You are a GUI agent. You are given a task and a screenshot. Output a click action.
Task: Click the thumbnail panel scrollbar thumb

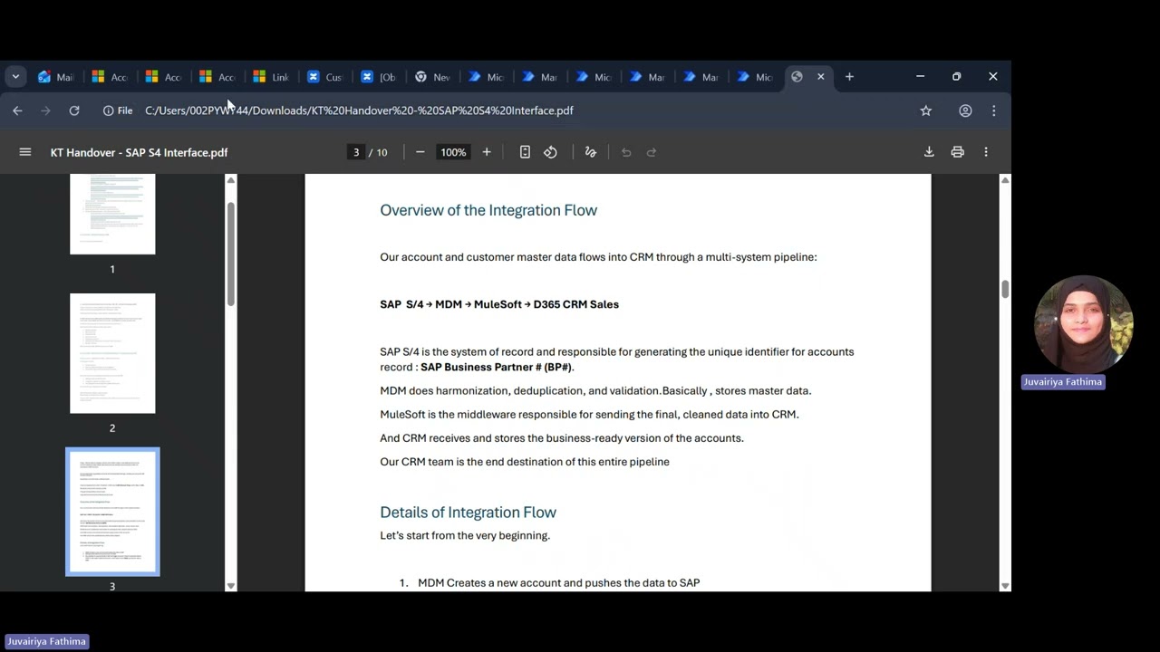click(230, 254)
